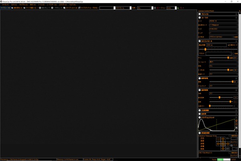Click the telescope move down arrow

point(223,148)
